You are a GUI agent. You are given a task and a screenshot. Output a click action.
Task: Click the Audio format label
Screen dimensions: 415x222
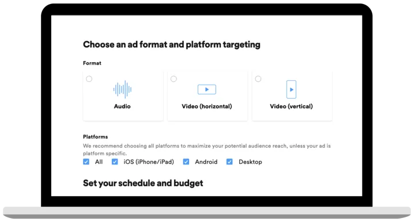coord(122,106)
